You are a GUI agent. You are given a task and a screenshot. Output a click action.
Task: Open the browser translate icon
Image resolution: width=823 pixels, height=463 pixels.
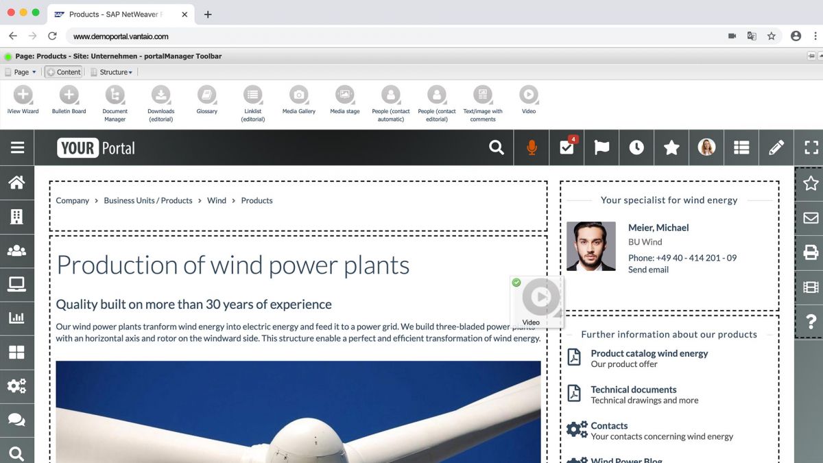pyautogui.click(x=752, y=36)
